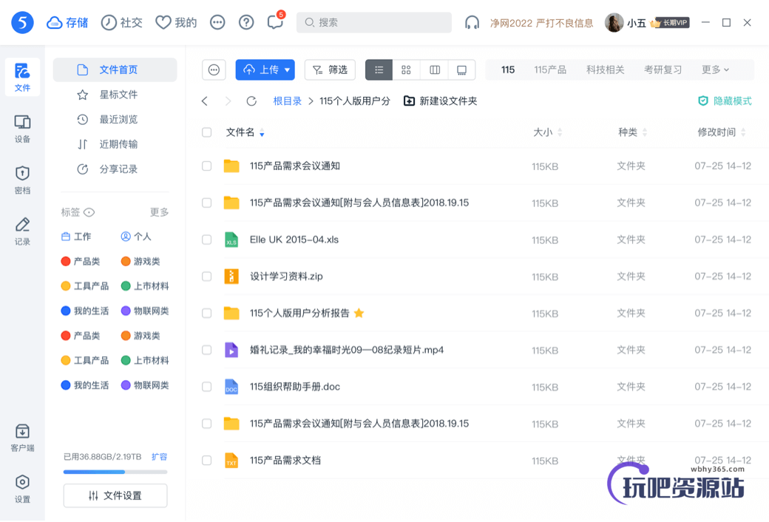
Task: Open the help question mark icon
Action: [x=246, y=23]
